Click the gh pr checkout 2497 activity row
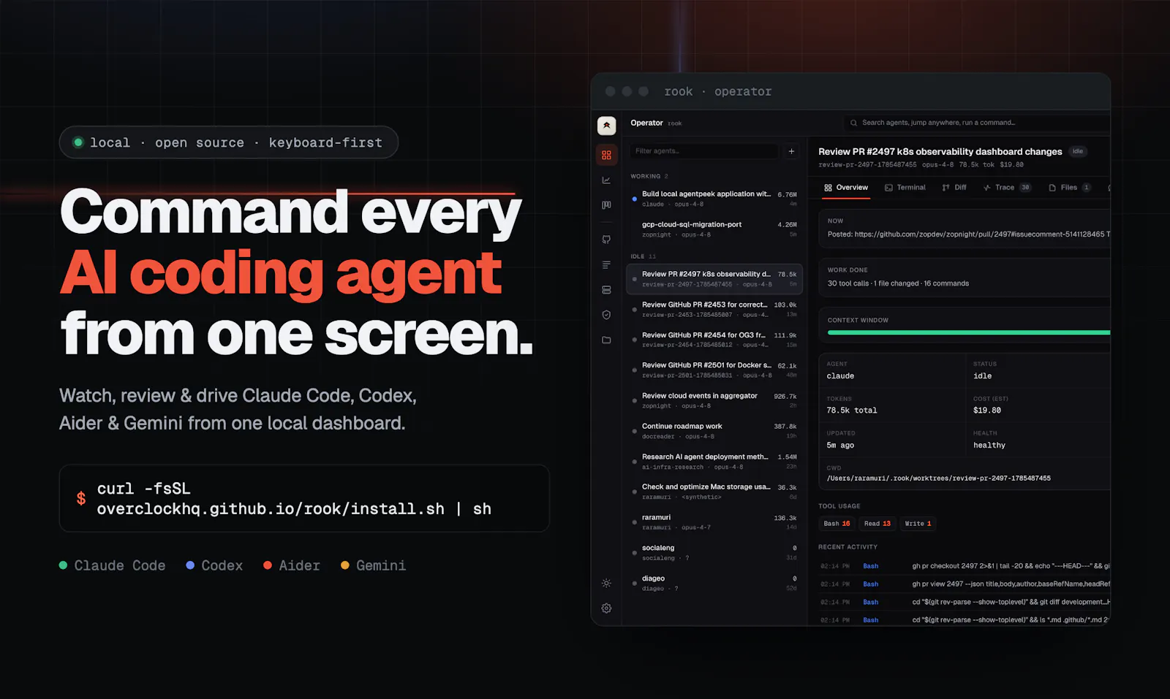This screenshot has width=1170, height=699. point(965,566)
